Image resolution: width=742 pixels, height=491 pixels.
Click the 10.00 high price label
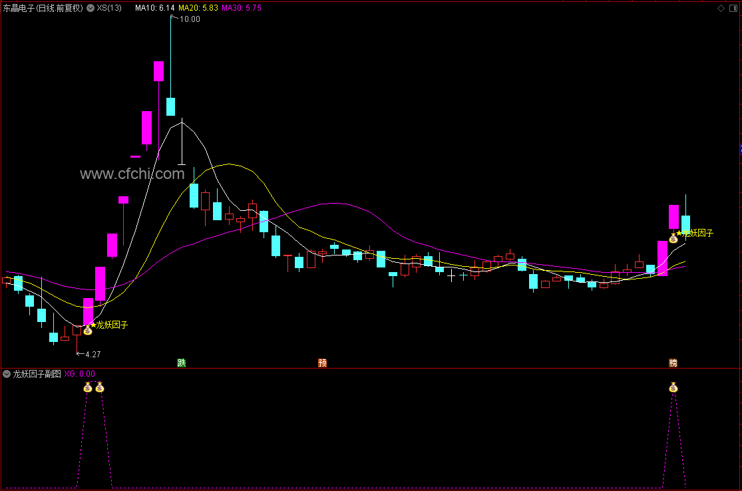(x=190, y=19)
